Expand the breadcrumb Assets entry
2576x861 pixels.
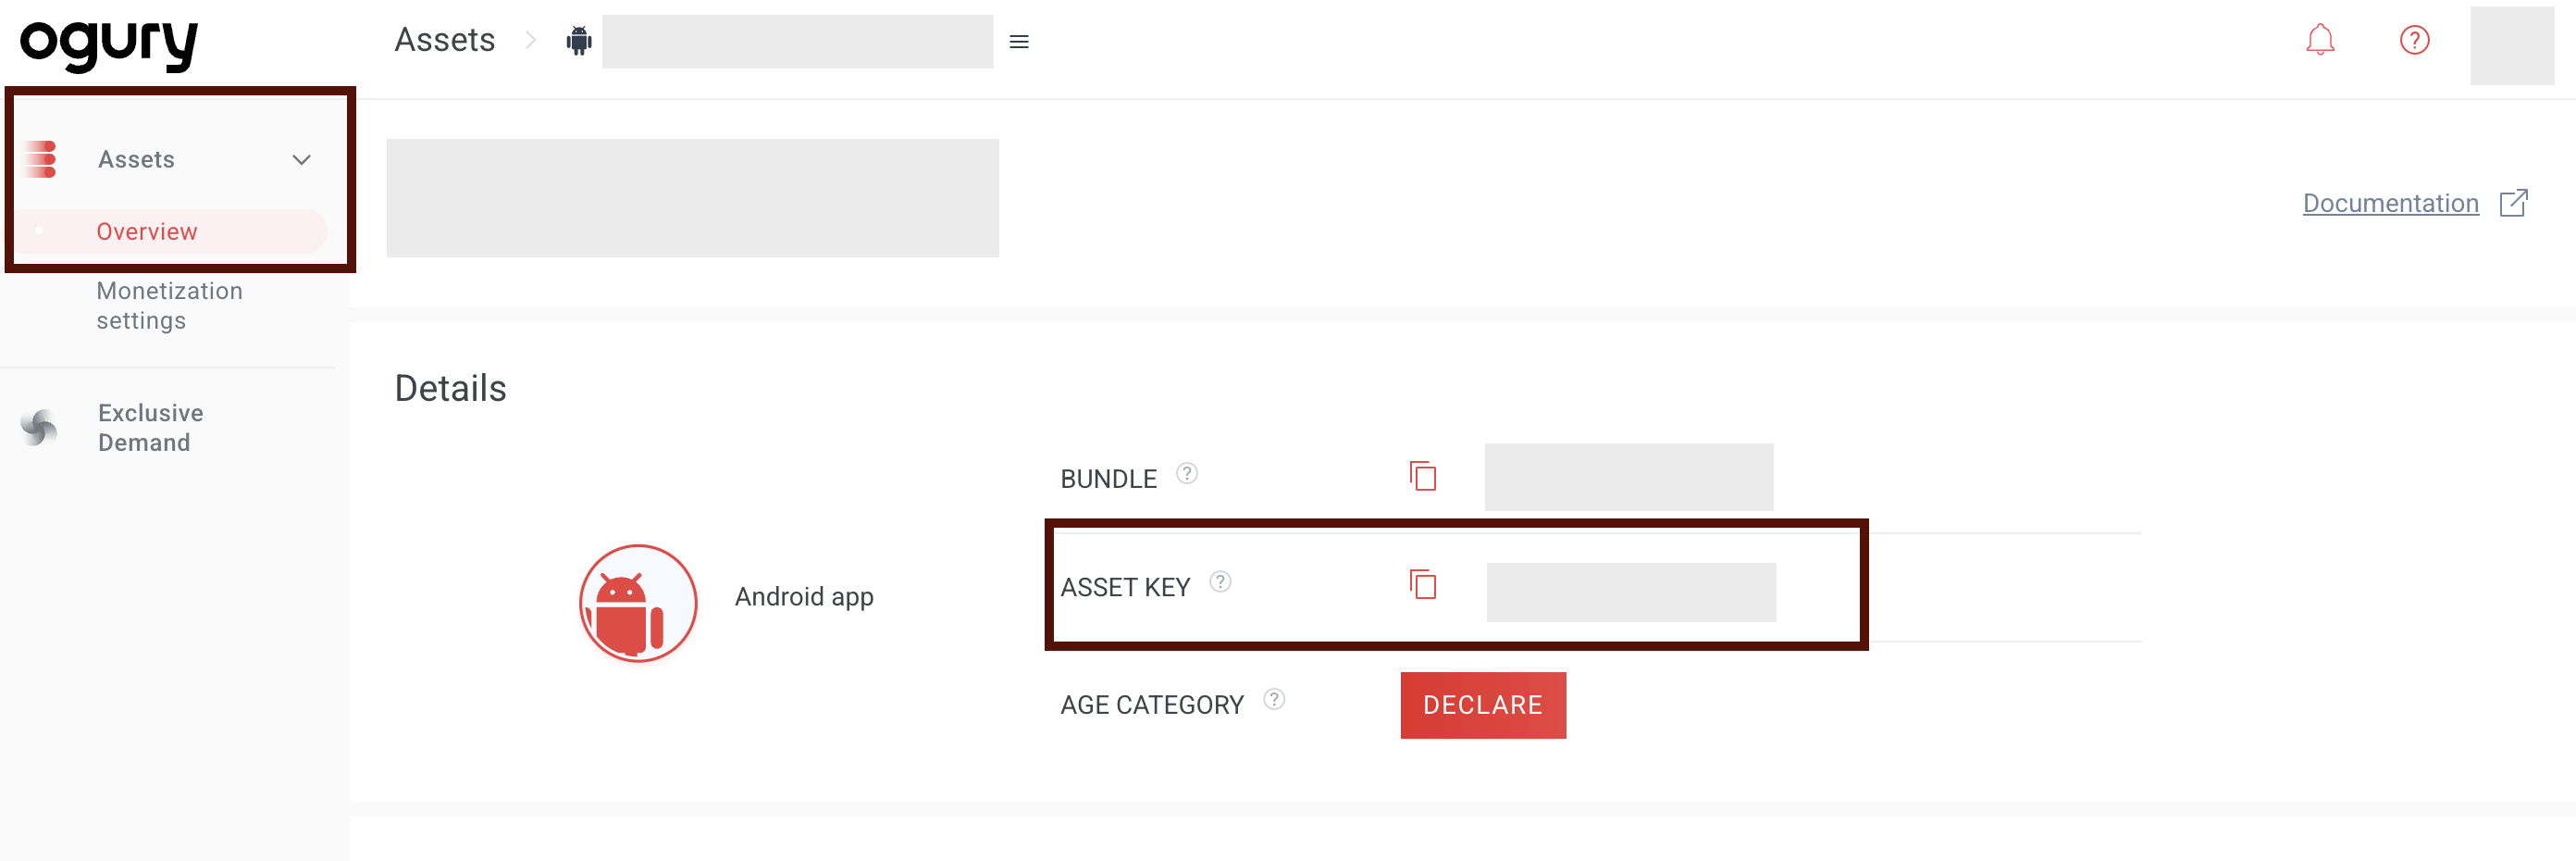point(445,40)
